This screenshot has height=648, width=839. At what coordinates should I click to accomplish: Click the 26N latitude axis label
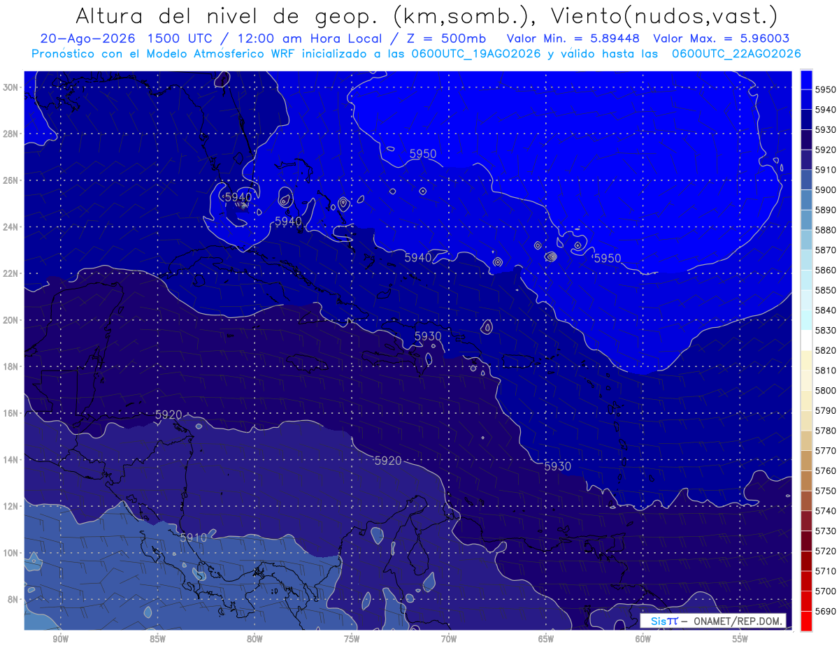[12, 180]
